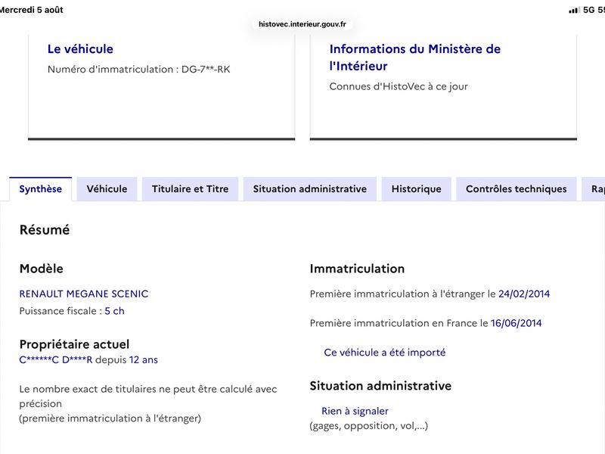The width and height of the screenshot is (605, 454).
Task: Click the registration number DG-7**-RK
Action: click(x=206, y=70)
